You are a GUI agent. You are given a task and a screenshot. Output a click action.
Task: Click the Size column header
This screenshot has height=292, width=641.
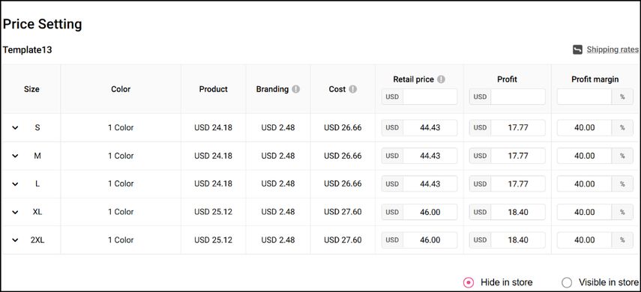(31, 89)
